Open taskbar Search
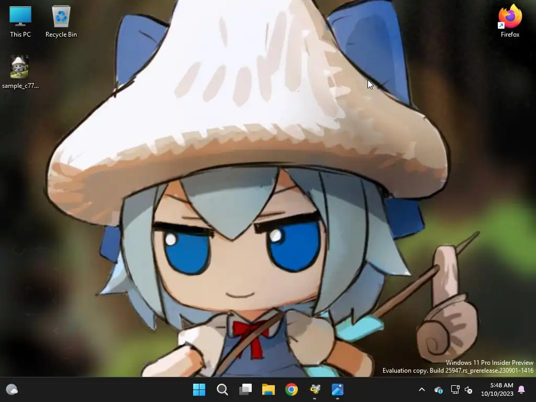536x402 pixels. click(222, 389)
